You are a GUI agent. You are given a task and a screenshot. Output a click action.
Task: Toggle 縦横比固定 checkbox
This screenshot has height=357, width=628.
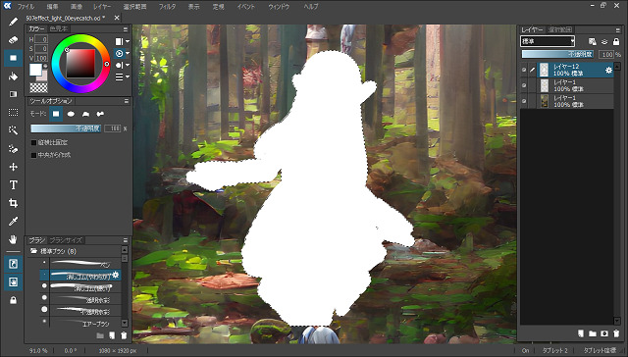[x=33, y=142]
